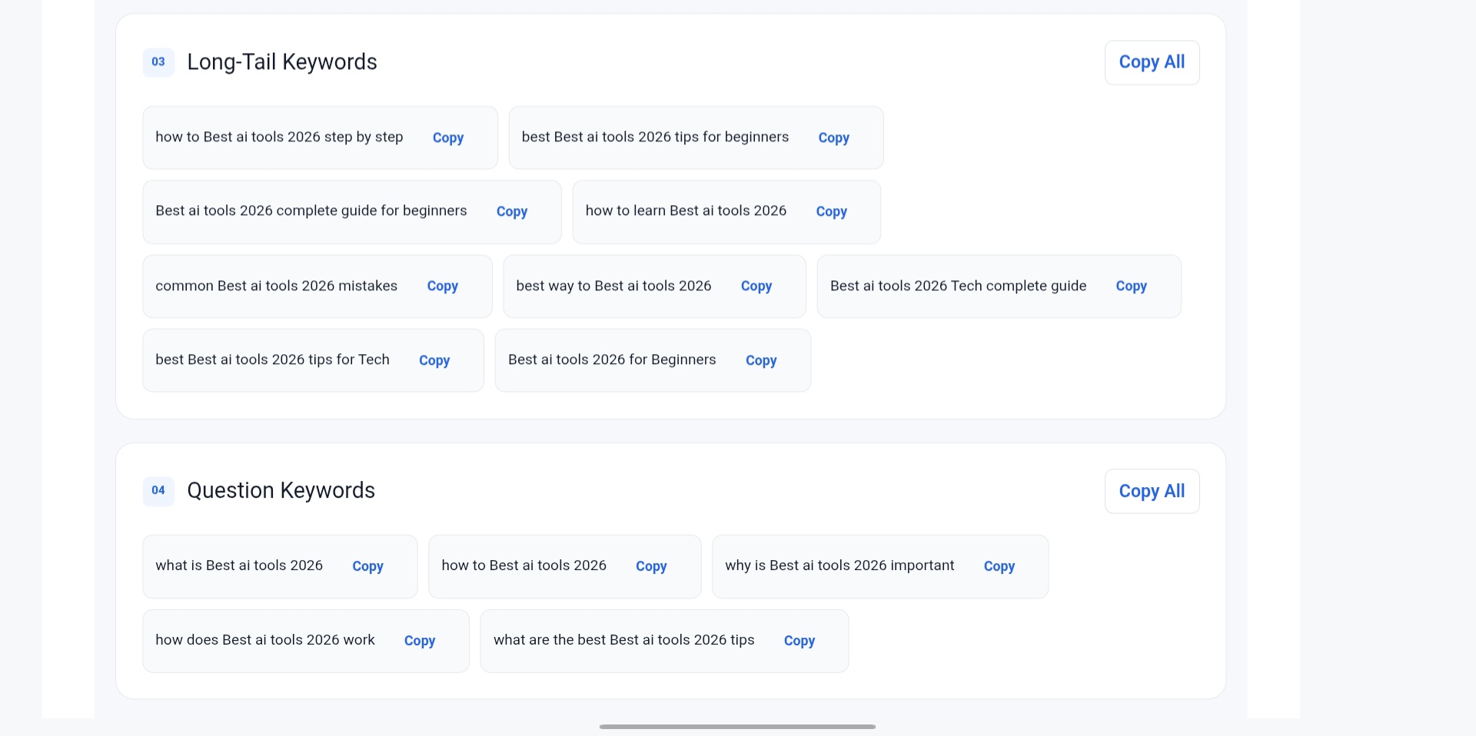The width and height of the screenshot is (1476, 736).
Task: Copy all Long-Tail Keywords
Action: (1152, 62)
